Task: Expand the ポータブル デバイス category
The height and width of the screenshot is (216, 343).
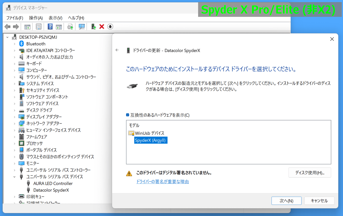Action: 14,150
